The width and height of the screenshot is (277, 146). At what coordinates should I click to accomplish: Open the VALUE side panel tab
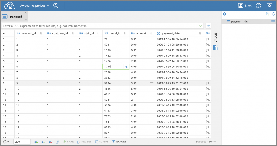pos(216,38)
